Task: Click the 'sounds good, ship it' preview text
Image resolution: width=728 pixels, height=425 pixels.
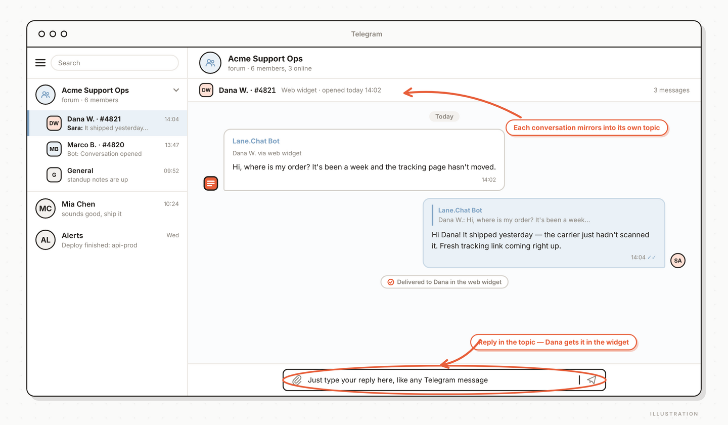Action: click(x=92, y=214)
